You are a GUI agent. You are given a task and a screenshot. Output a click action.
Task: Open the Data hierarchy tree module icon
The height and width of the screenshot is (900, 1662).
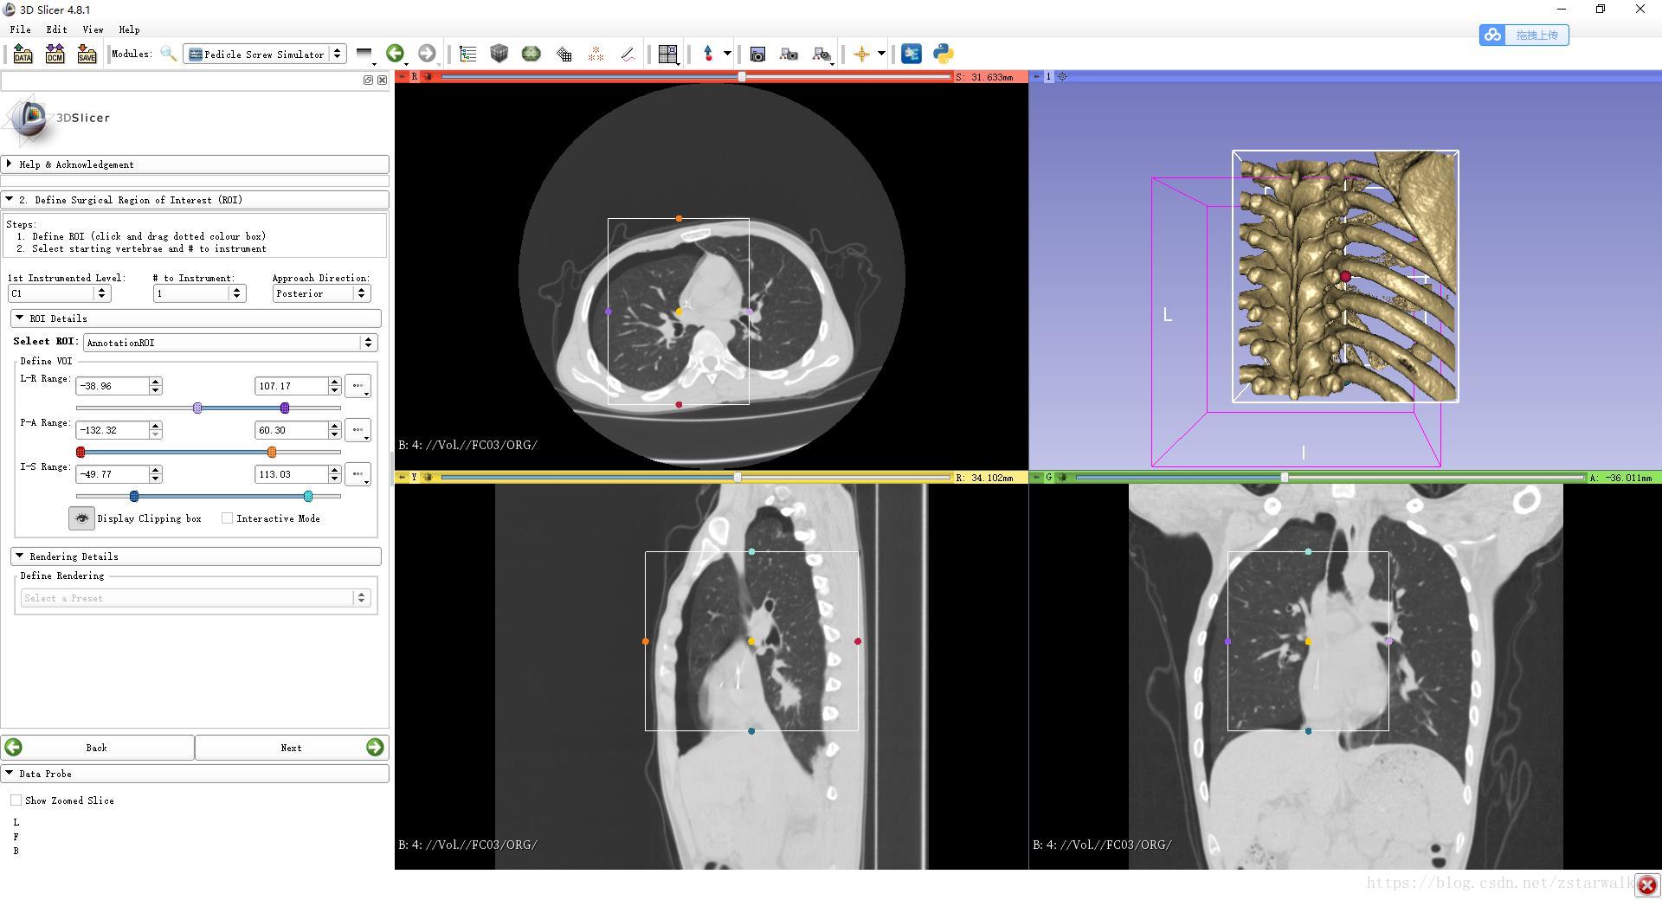click(467, 54)
